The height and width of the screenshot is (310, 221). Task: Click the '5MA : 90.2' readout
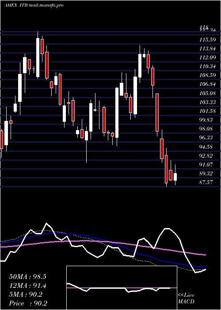26,294
